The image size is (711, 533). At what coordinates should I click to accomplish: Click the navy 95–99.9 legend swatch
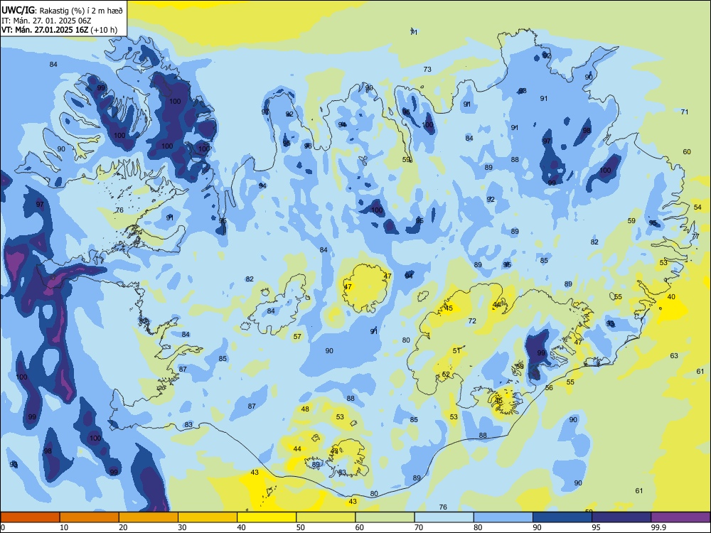[621, 517]
